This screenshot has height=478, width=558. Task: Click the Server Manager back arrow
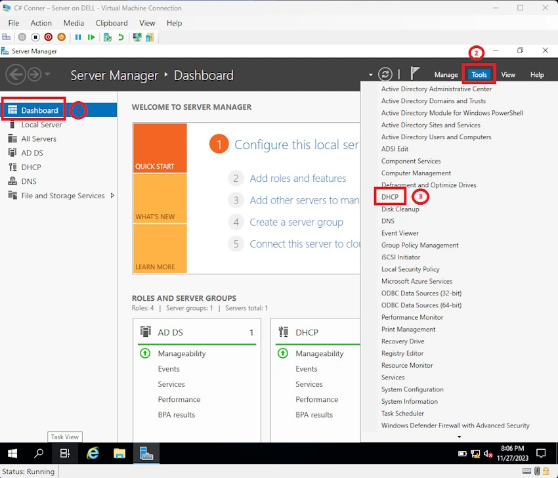pos(16,74)
